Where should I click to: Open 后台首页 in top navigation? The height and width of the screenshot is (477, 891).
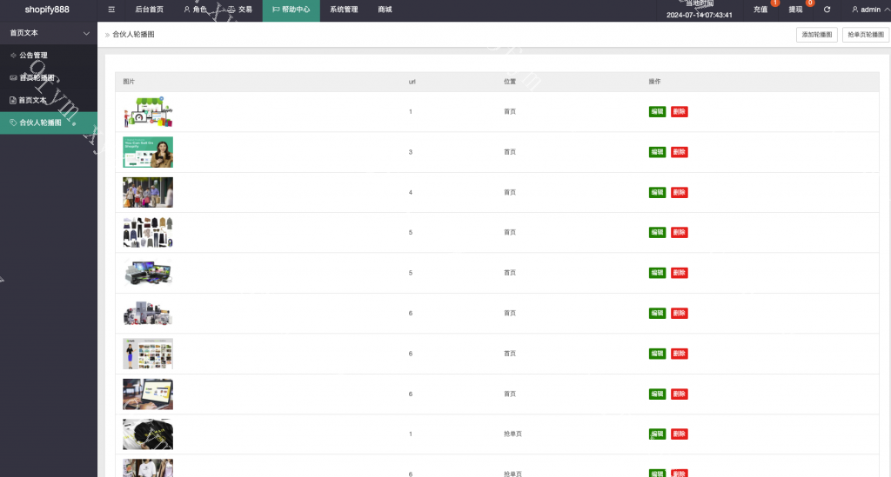point(150,10)
